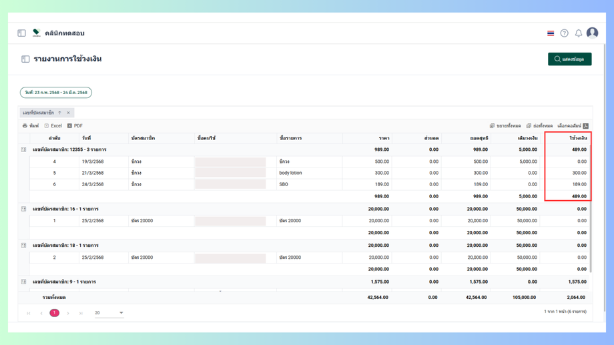This screenshot has width=614, height=345.
Task: Open the เลือกคอลัมน์ column chooser
Action: (573, 125)
